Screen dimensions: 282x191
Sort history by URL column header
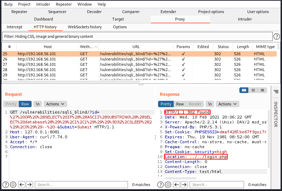pos(136,47)
